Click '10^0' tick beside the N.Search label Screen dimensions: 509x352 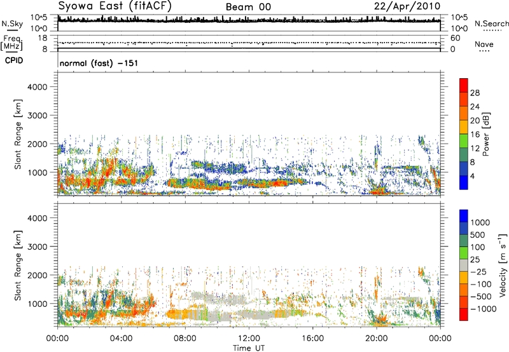[x=459, y=29]
